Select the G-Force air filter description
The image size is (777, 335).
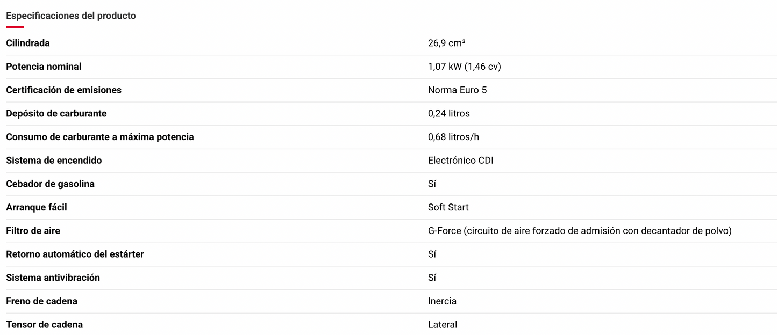coord(580,231)
